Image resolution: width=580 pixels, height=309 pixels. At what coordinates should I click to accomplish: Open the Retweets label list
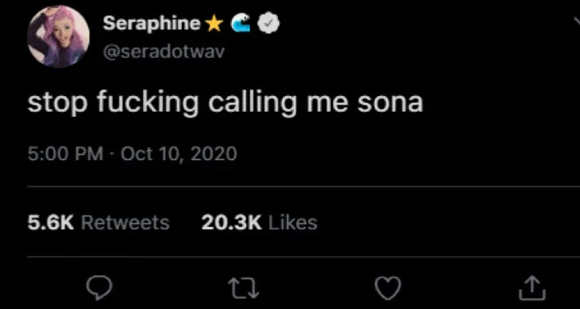125,223
